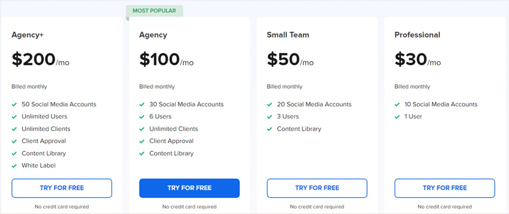Click checkmark beside 50 Social Media Accounts
The image size is (509, 214).
[x=14, y=104]
